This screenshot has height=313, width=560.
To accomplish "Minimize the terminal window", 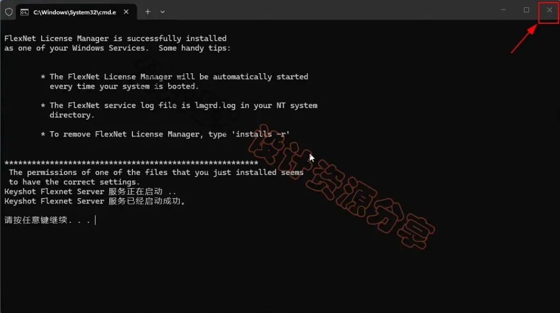I will [x=503, y=10].
